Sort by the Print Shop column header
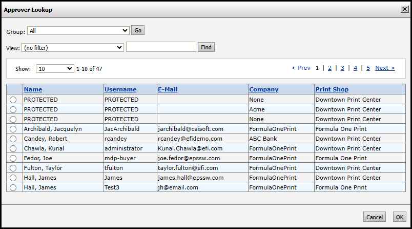This screenshot has width=412, height=229. tap(332, 89)
